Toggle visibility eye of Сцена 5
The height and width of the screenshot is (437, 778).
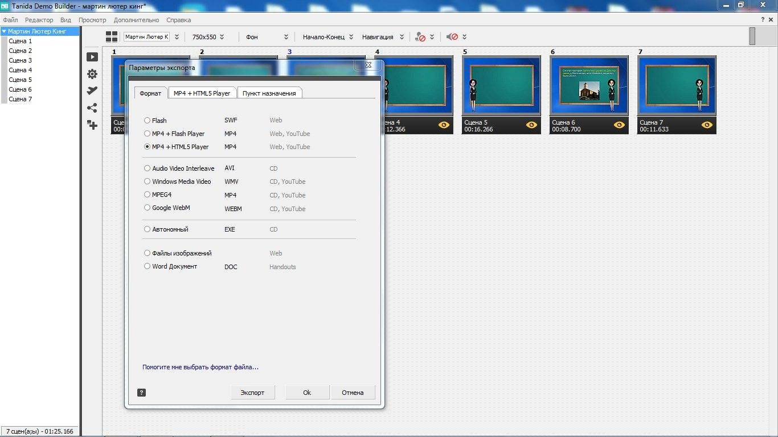(531, 125)
